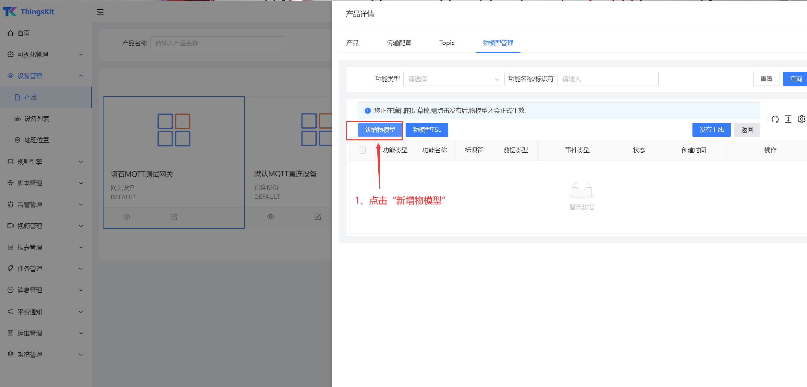
Task: Click the edit icon on the 塔石MQTT测试网关 card
Action: (x=174, y=217)
